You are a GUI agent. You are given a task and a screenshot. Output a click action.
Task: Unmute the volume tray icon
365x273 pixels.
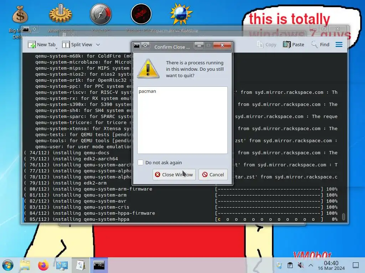point(300,265)
